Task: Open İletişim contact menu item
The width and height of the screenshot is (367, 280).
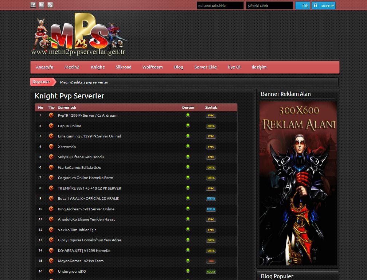Action: [259, 67]
